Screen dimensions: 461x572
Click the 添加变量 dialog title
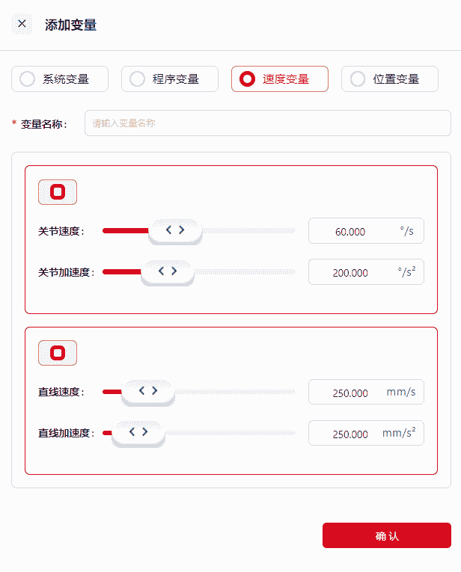point(71,25)
